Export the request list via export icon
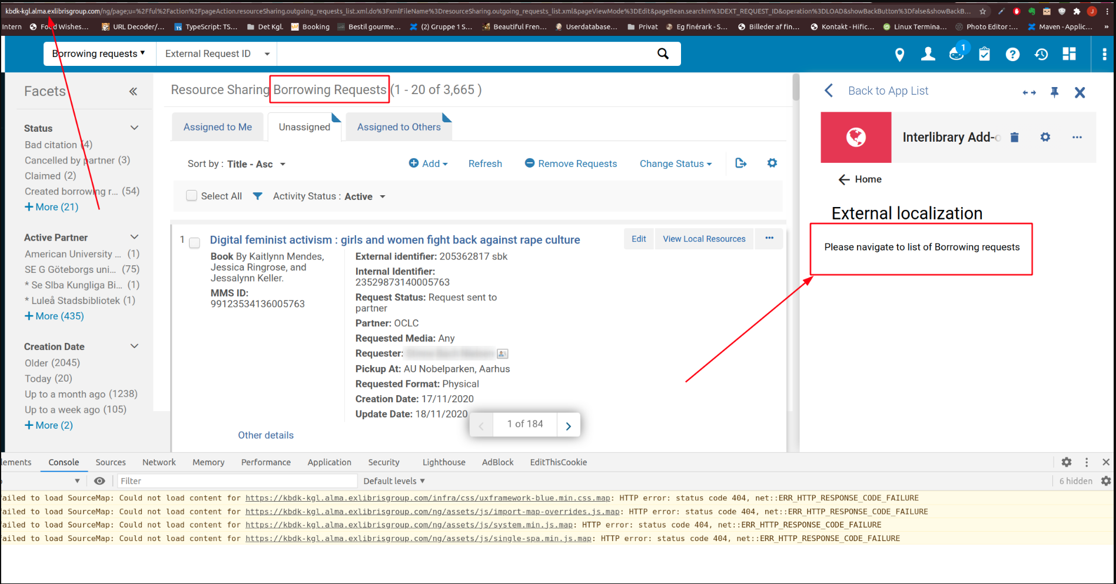Image resolution: width=1116 pixels, height=584 pixels. (740, 163)
